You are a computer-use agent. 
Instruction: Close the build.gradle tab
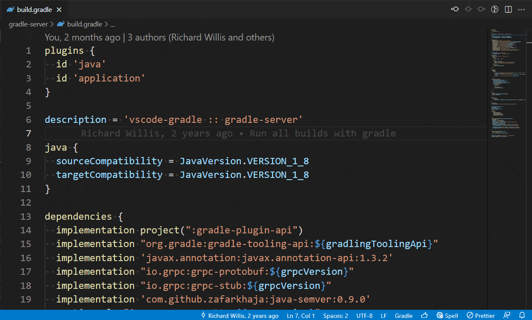[59, 9]
